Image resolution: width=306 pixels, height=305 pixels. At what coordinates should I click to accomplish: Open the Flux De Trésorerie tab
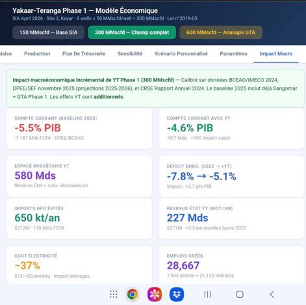pos(84,54)
